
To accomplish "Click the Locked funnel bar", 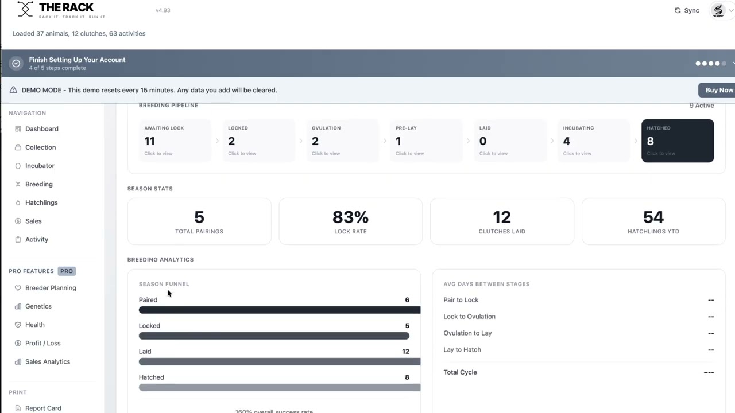I will pos(274,336).
